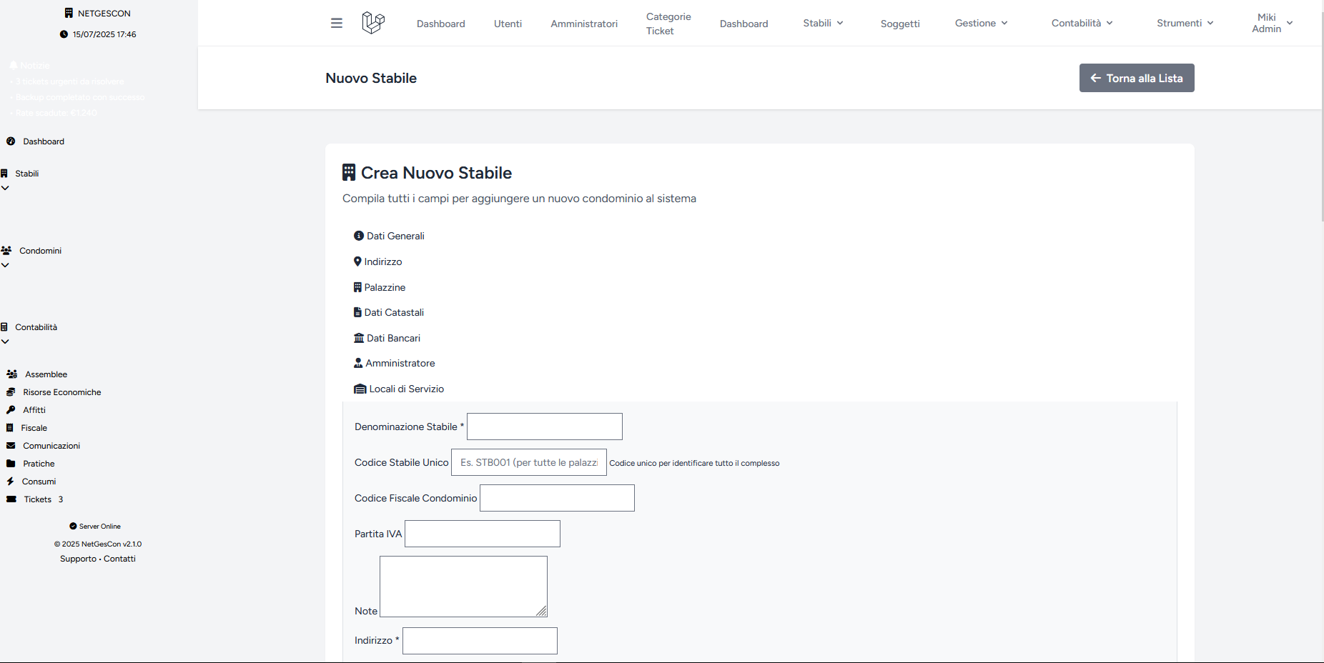The height and width of the screenshot is (663, 1324).
Task: Switch to the Dati Bancari tab
Action: coord(387,338)
